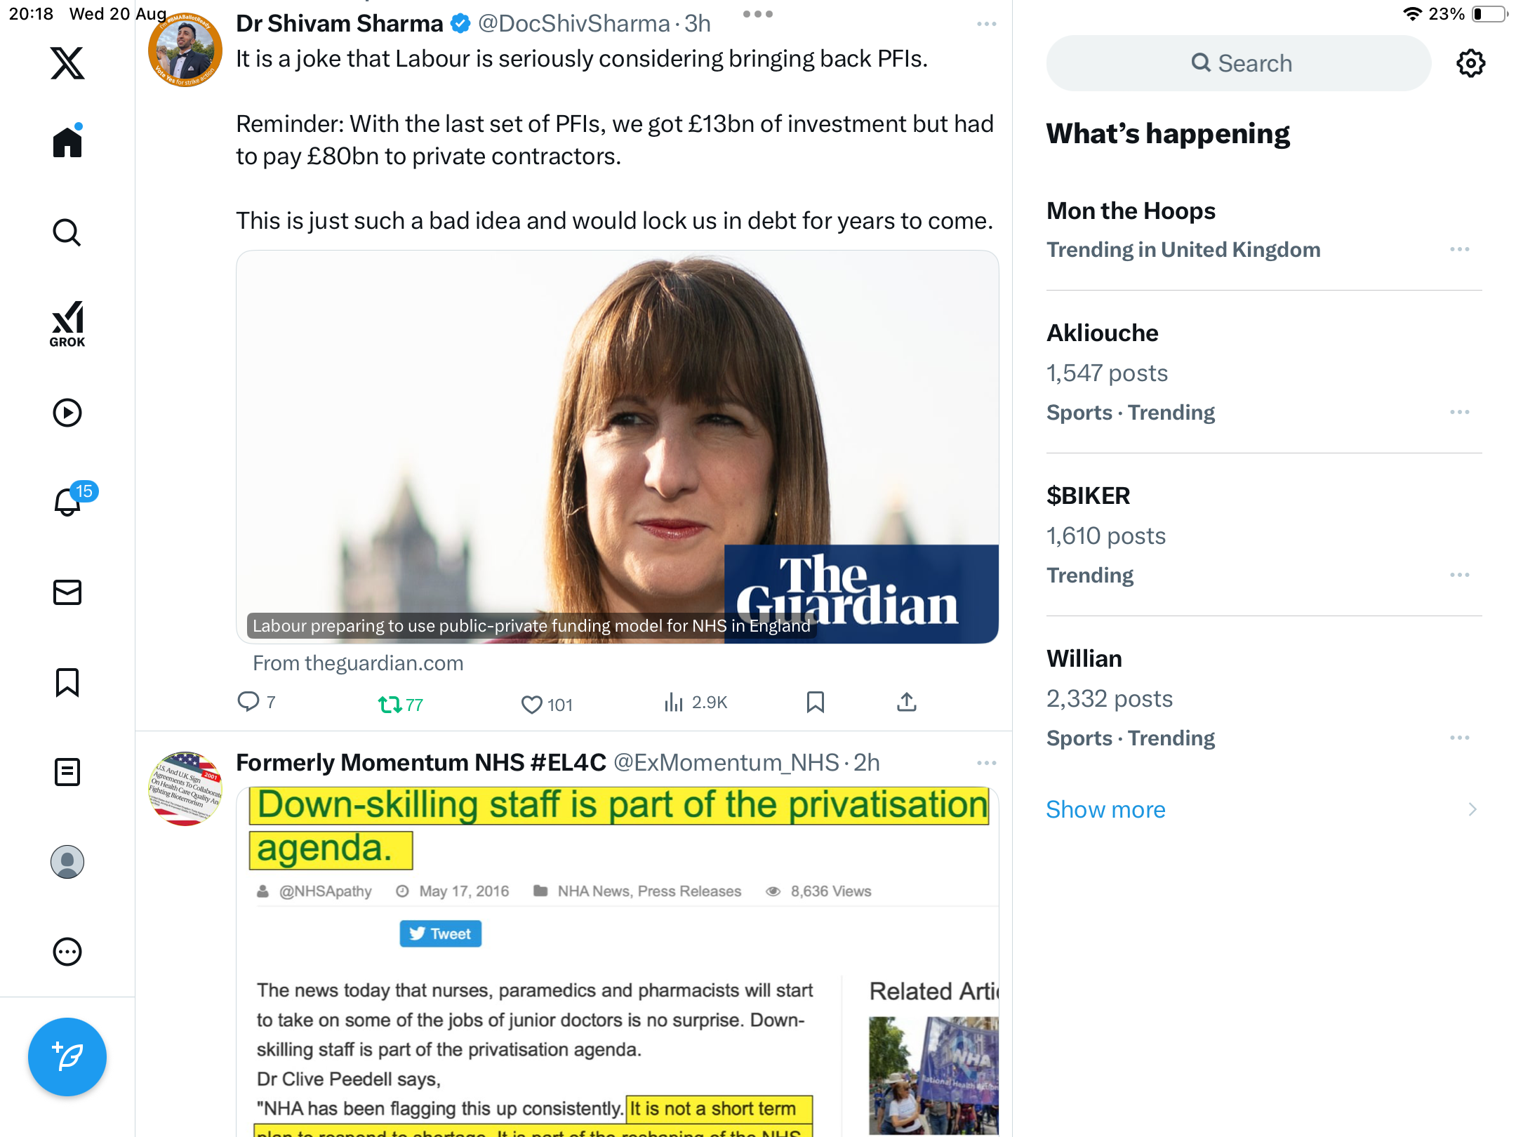Repost Dr Shivam Sharma's post

pyautogui.click(x=401, y=704)
